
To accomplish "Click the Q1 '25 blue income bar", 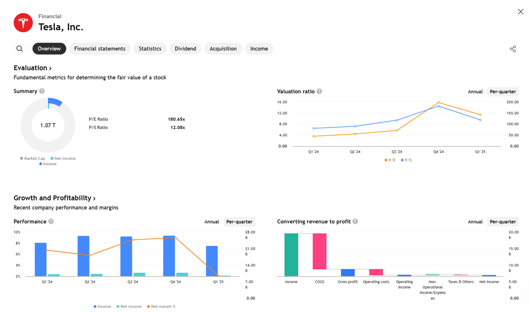I will pyautogui.click(x=212, y=261).
